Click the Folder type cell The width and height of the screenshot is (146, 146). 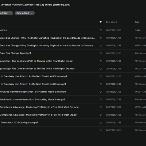(138, 30)
